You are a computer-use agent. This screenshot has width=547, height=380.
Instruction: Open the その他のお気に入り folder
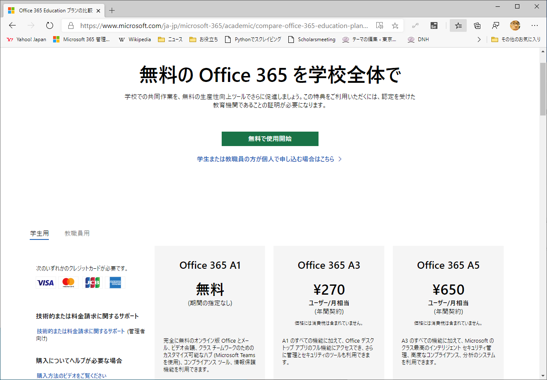tap(516, 39)
